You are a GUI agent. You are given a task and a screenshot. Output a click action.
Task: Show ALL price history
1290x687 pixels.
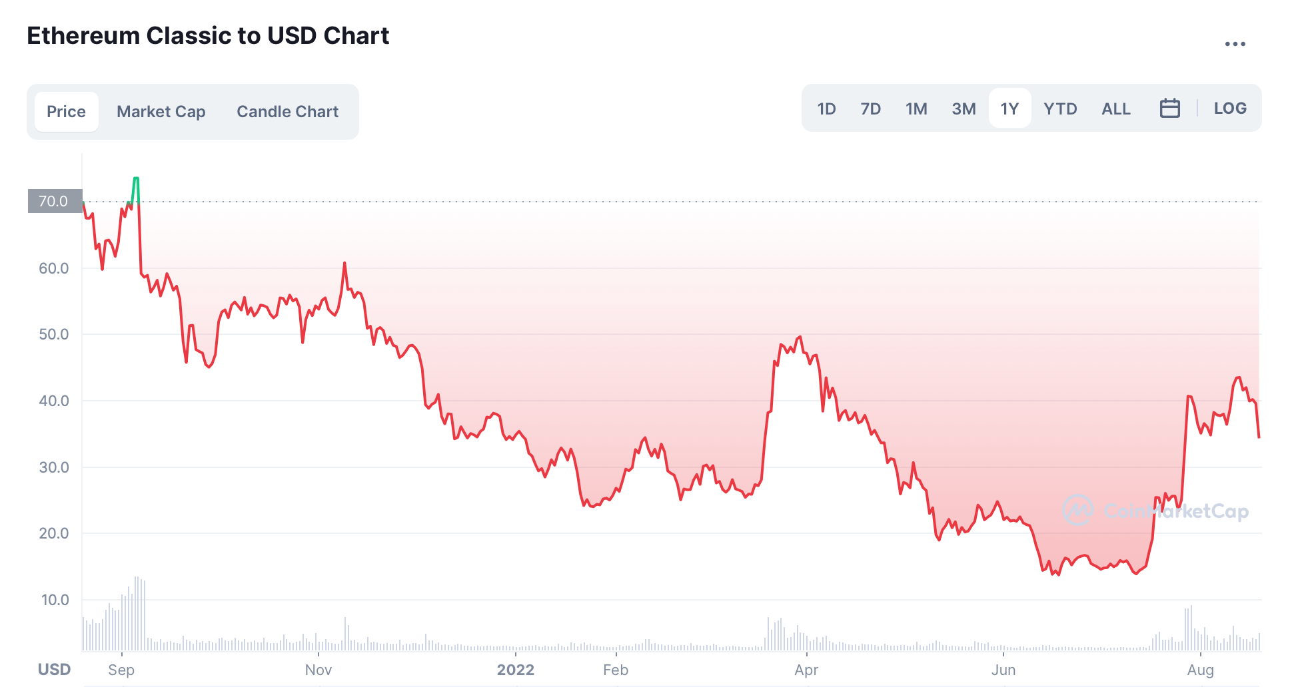point(1115,109)
